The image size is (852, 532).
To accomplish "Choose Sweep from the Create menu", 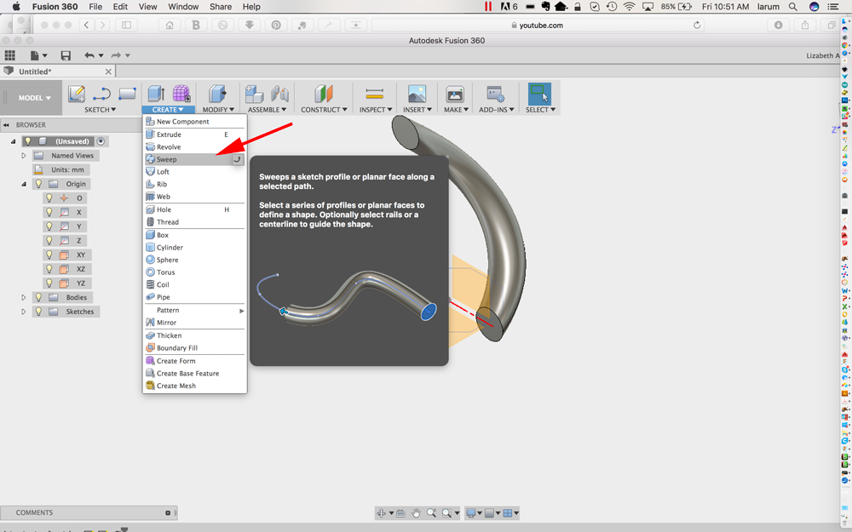I will 194,160.
